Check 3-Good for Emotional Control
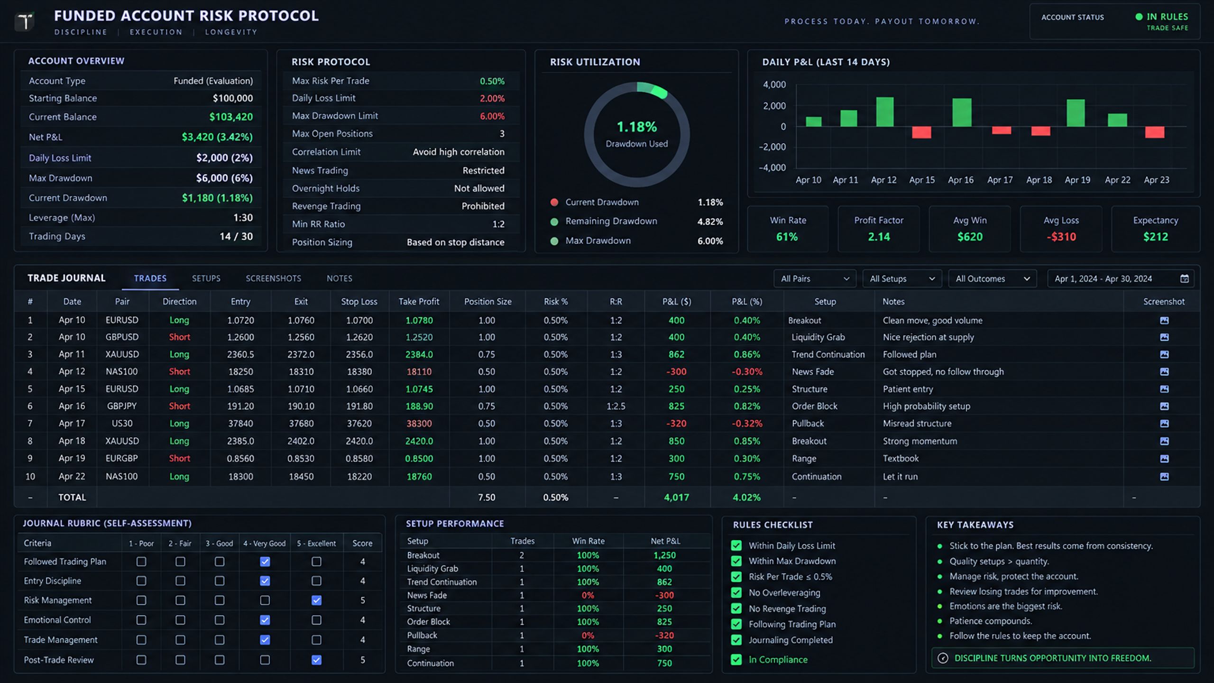The width and height of the screenshot is (1214, 683). 220,620
